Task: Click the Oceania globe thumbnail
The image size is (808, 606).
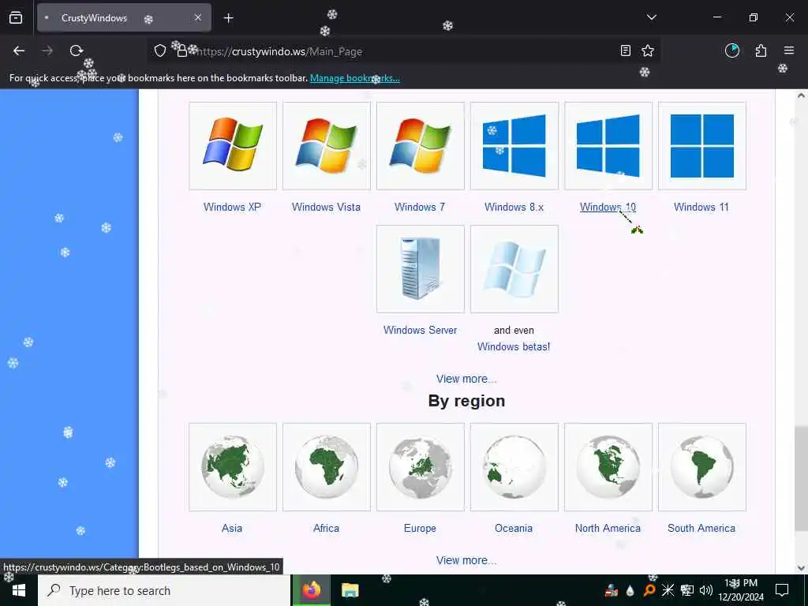Action: point(514,467)
